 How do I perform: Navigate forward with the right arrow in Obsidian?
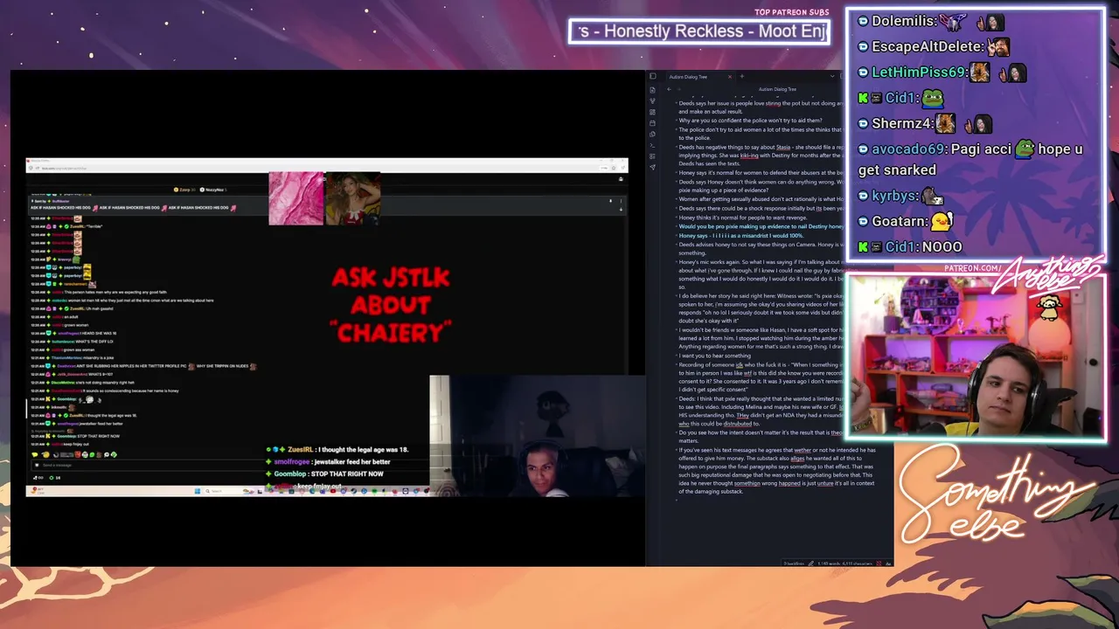[679, 89]
